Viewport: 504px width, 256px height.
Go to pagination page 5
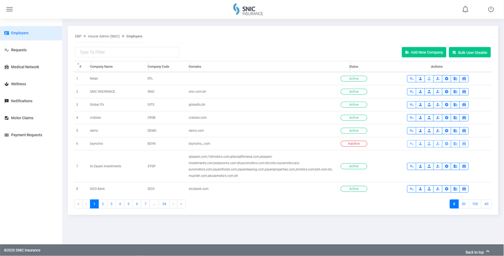pyautogui.click(x=128, y=204)
